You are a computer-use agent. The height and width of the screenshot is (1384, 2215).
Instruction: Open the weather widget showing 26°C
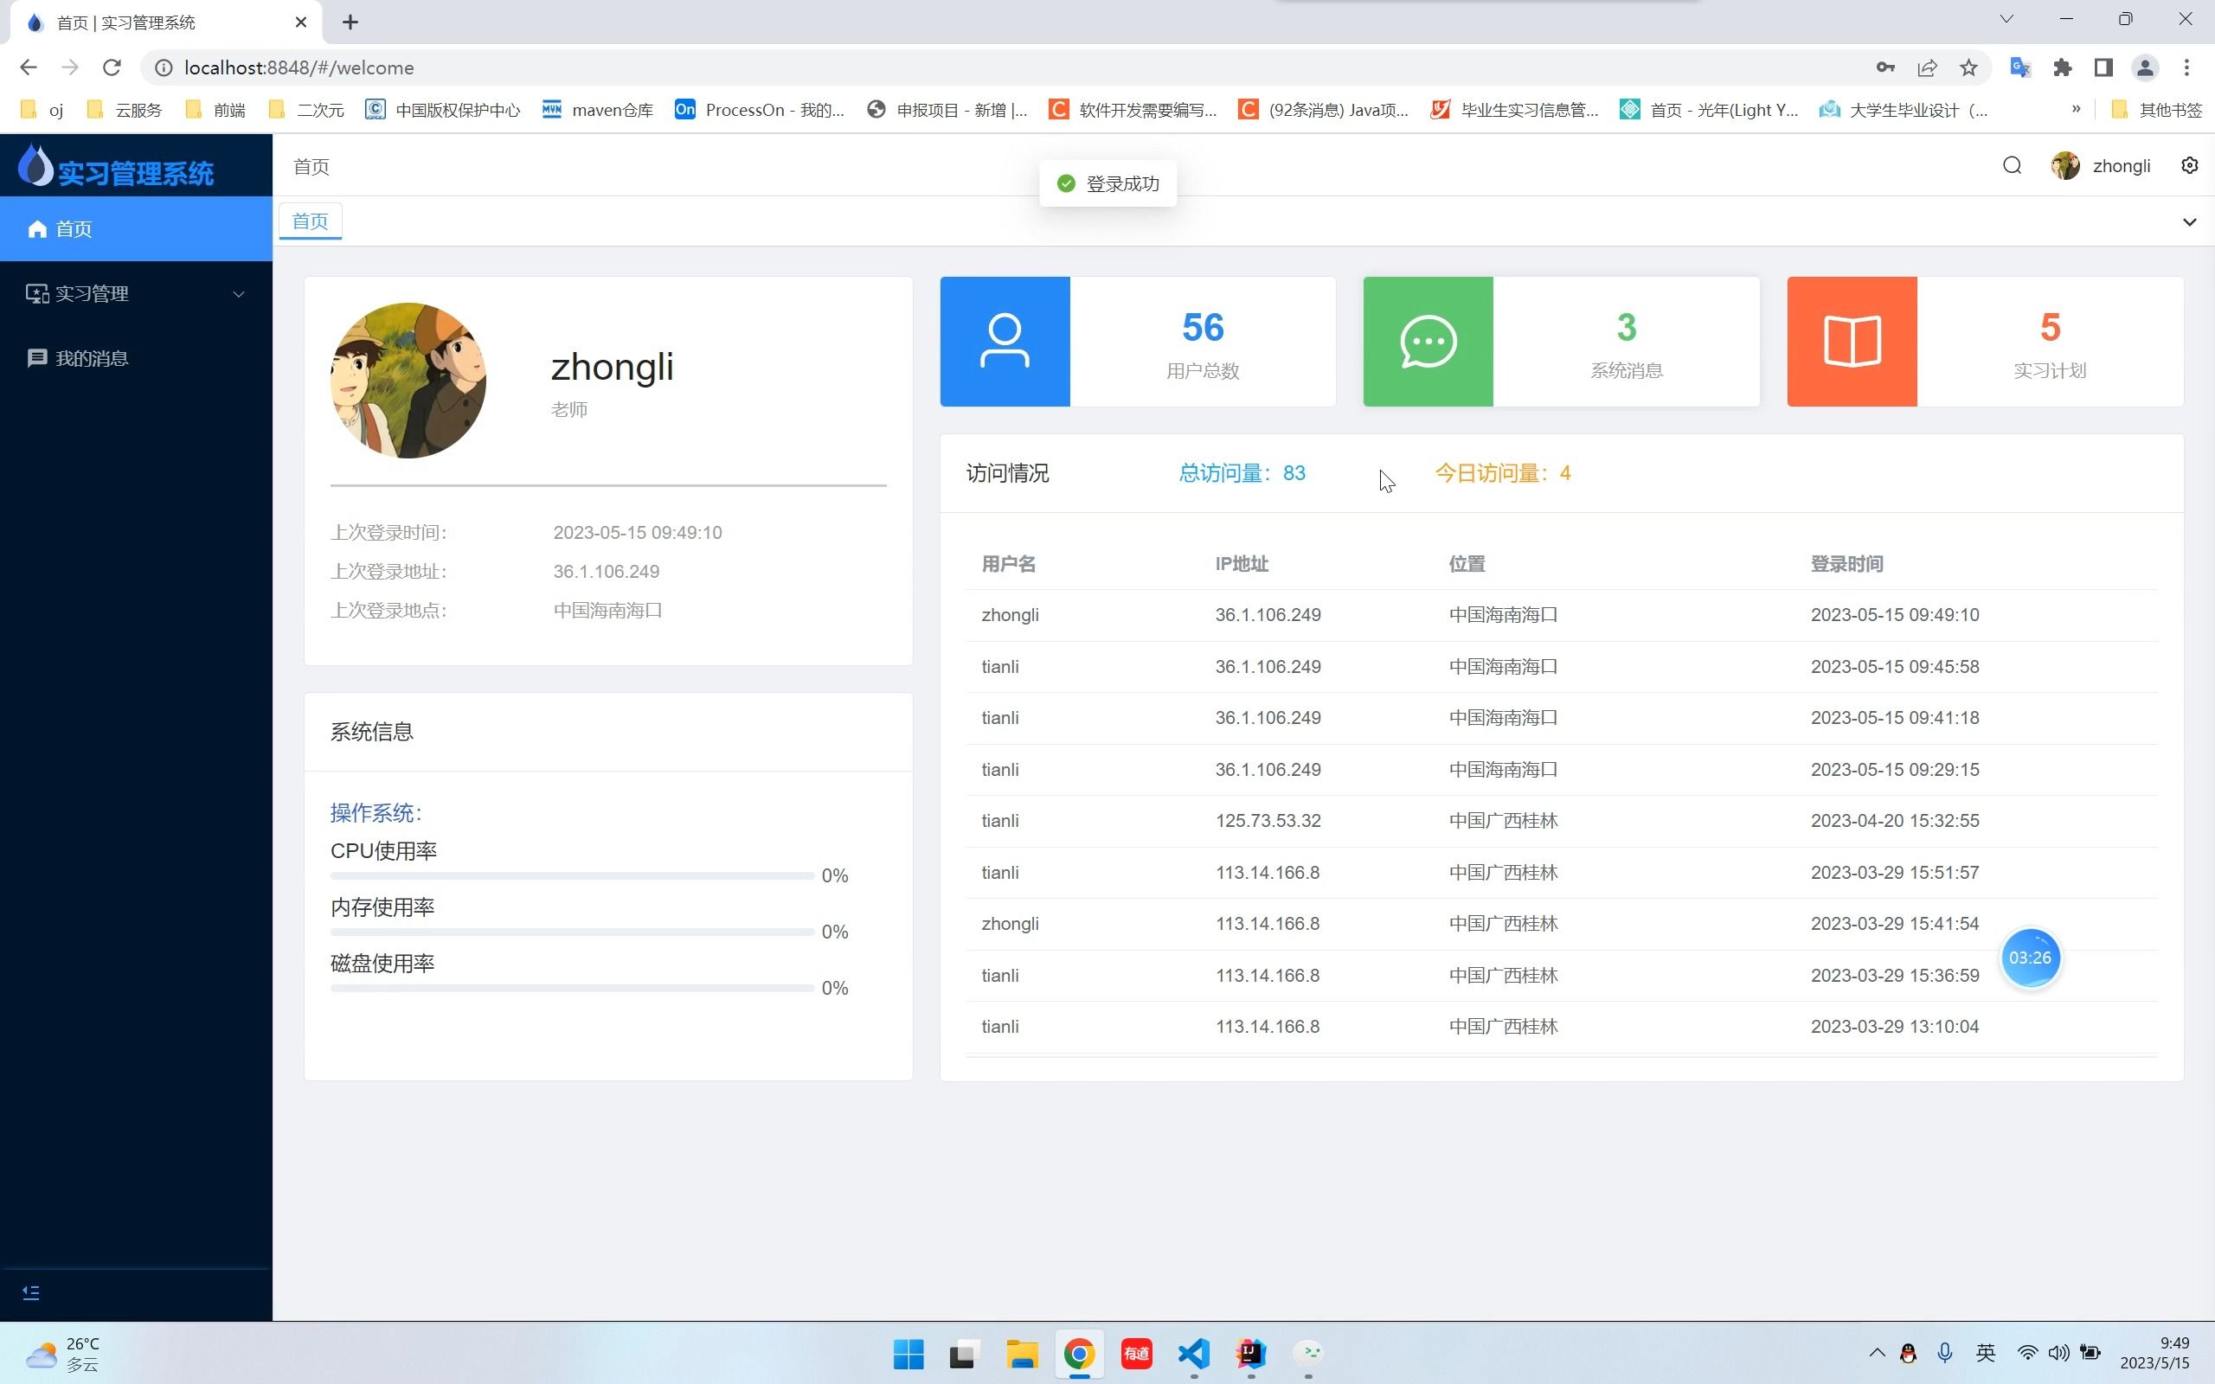coord(62,1354)
